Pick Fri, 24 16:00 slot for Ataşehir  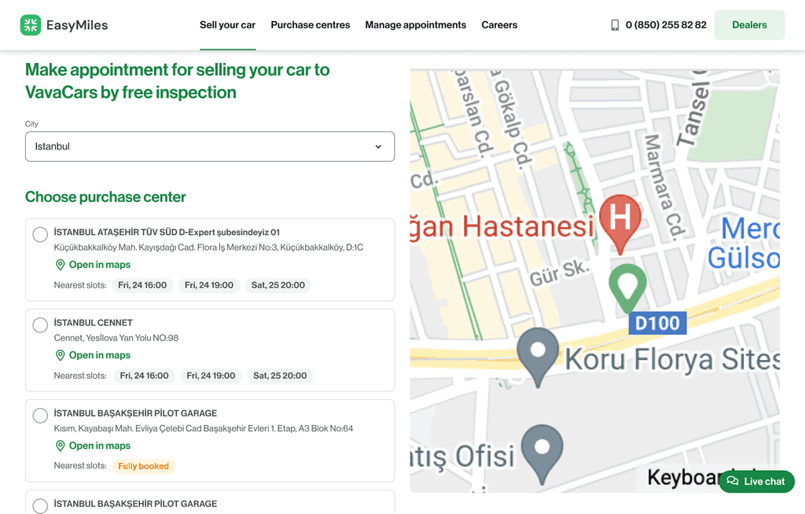[x=142, y=285]
